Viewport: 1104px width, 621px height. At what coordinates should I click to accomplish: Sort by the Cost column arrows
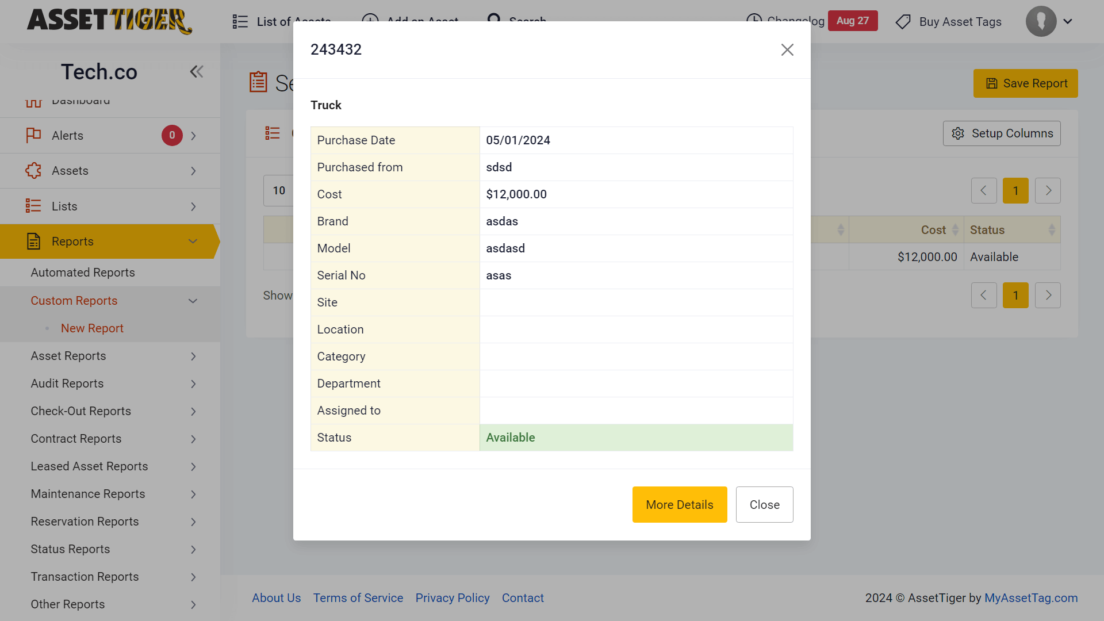tap(955, 230)
